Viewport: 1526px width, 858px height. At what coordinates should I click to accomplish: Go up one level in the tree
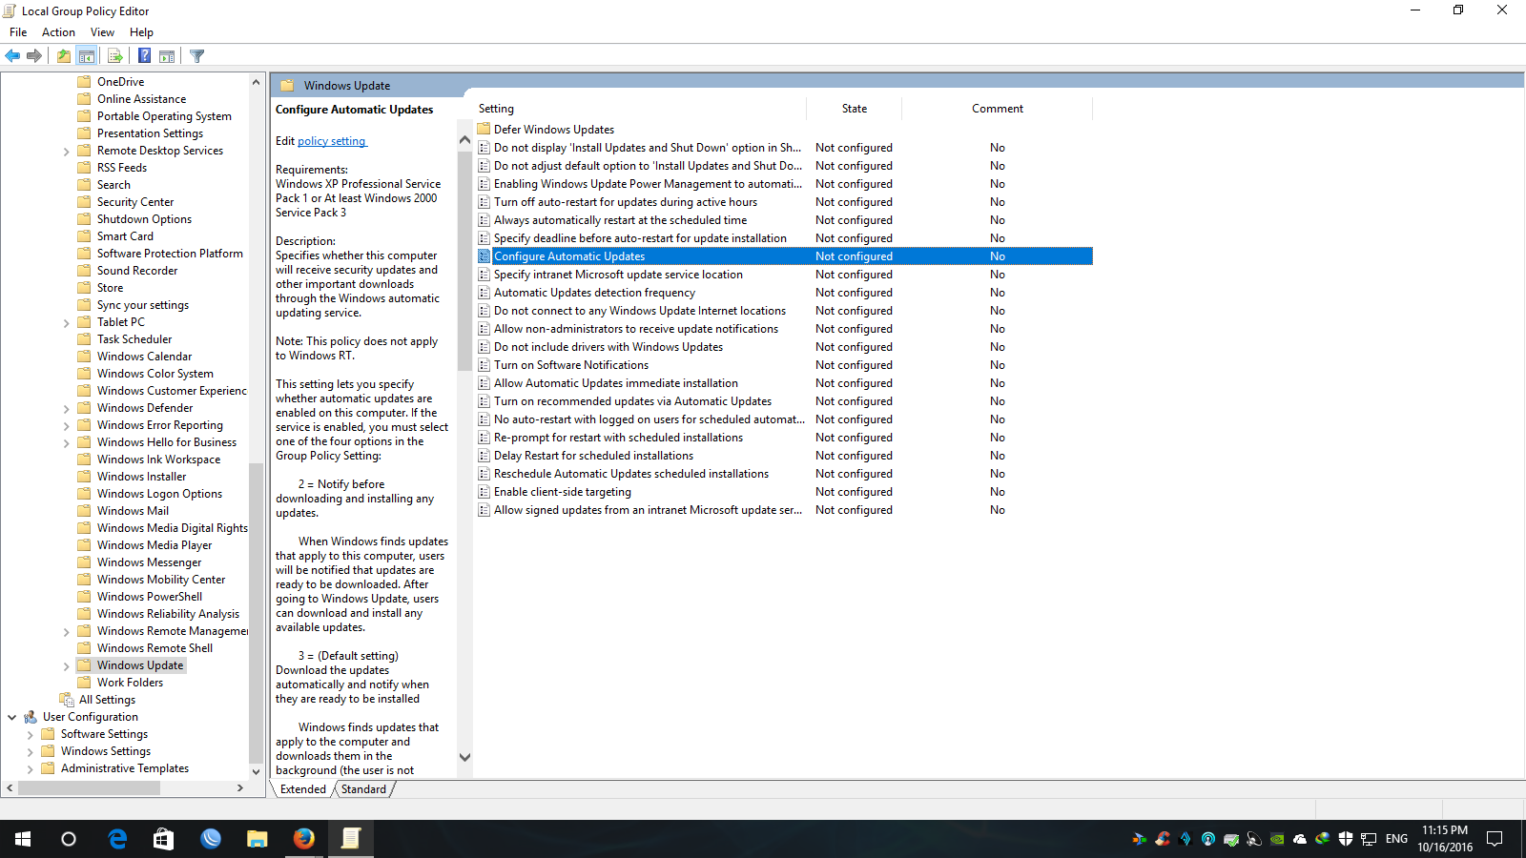click(63, 56)
